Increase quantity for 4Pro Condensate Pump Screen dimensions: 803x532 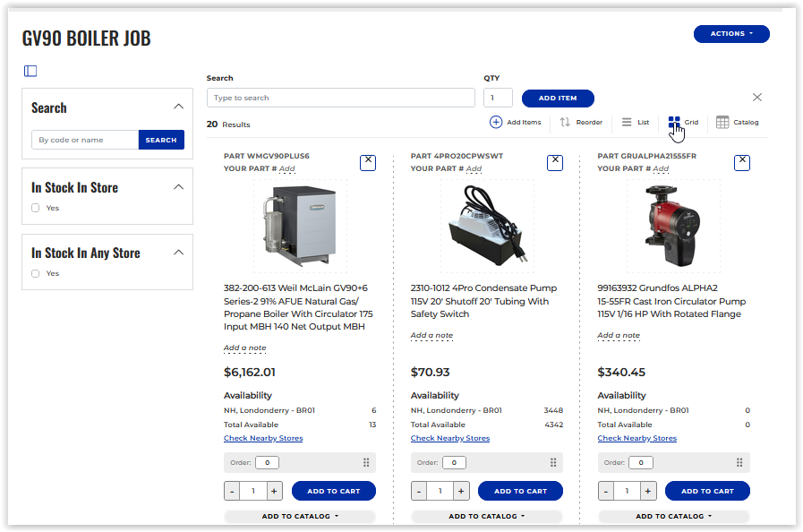pyautogui.click(x=461, y=491)
